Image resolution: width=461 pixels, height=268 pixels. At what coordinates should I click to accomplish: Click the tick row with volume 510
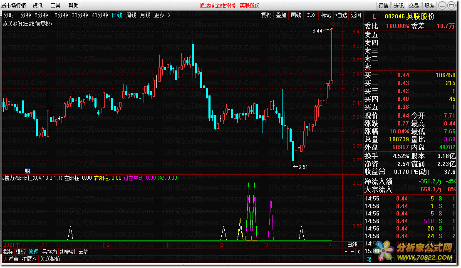pyautogui.click(x=410, y=221)
